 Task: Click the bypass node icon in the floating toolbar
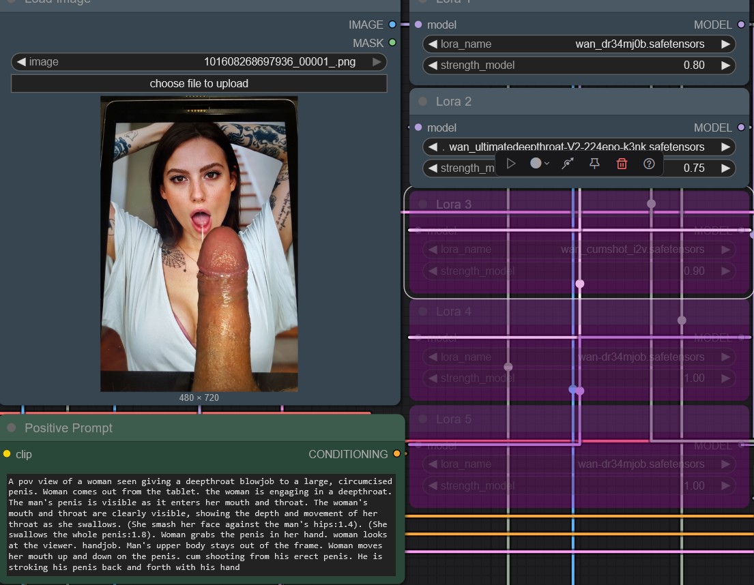coord(566,164)
